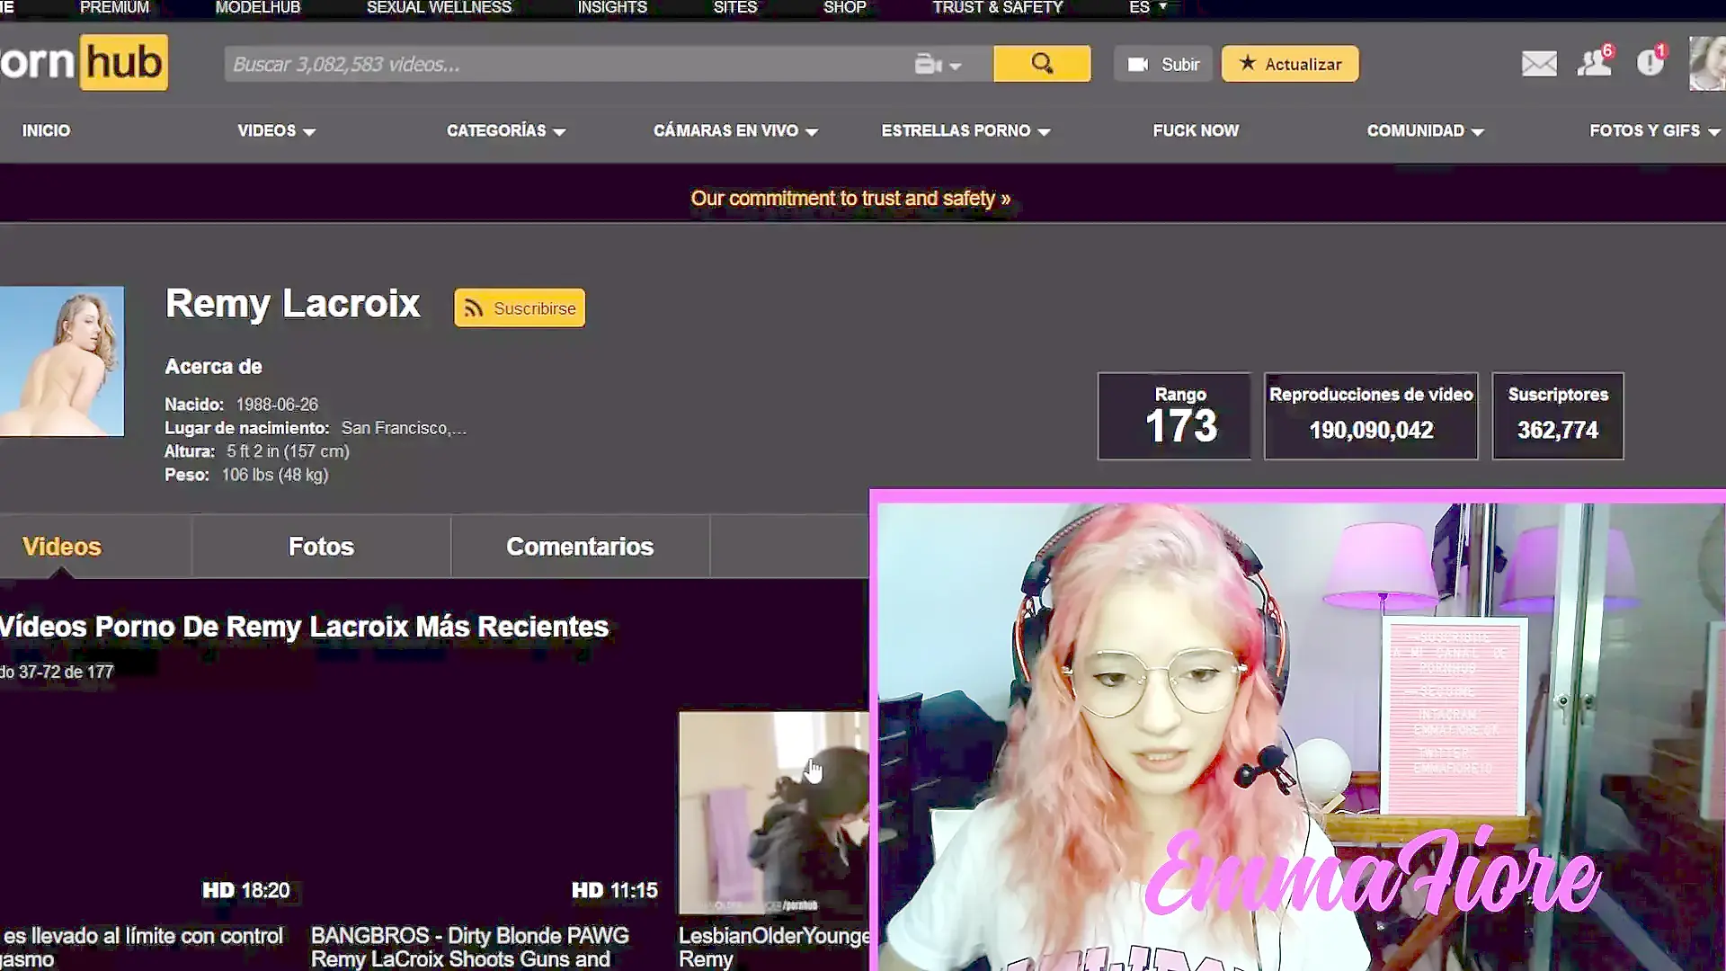Click the user avatar icon
Screen dimensions: 1726x971
pos(1706,64)
